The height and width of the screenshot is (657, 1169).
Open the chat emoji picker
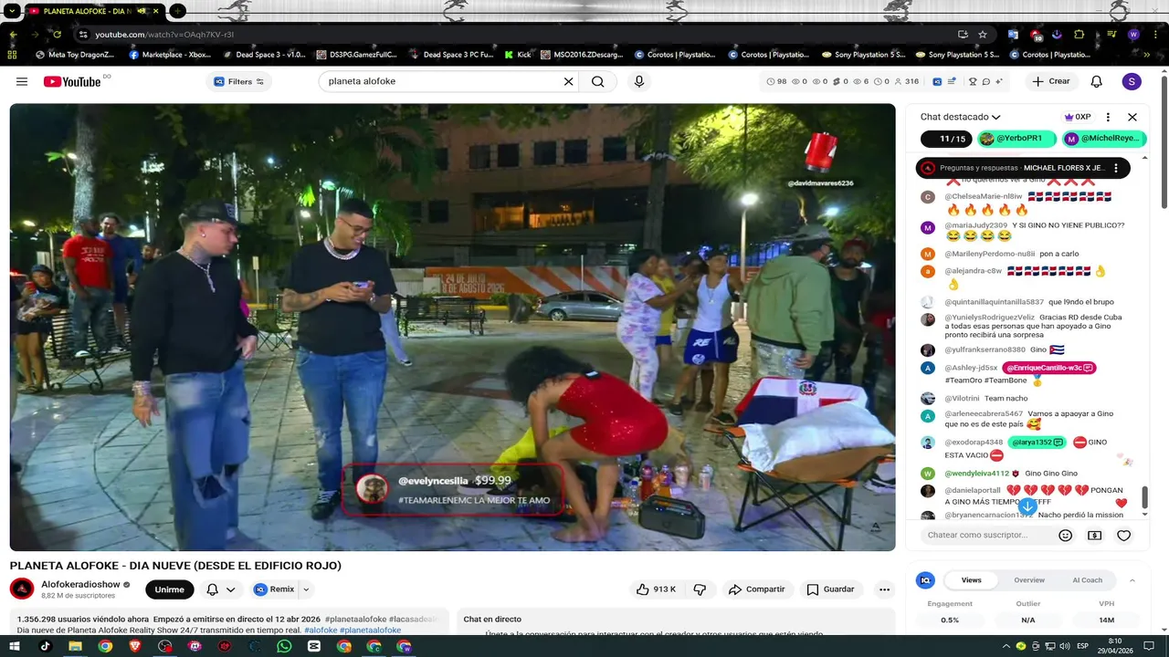pos(1065,536)
